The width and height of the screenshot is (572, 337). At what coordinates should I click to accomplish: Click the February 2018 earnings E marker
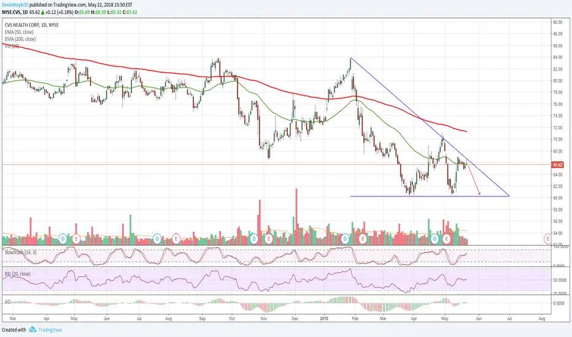[363, 239]
